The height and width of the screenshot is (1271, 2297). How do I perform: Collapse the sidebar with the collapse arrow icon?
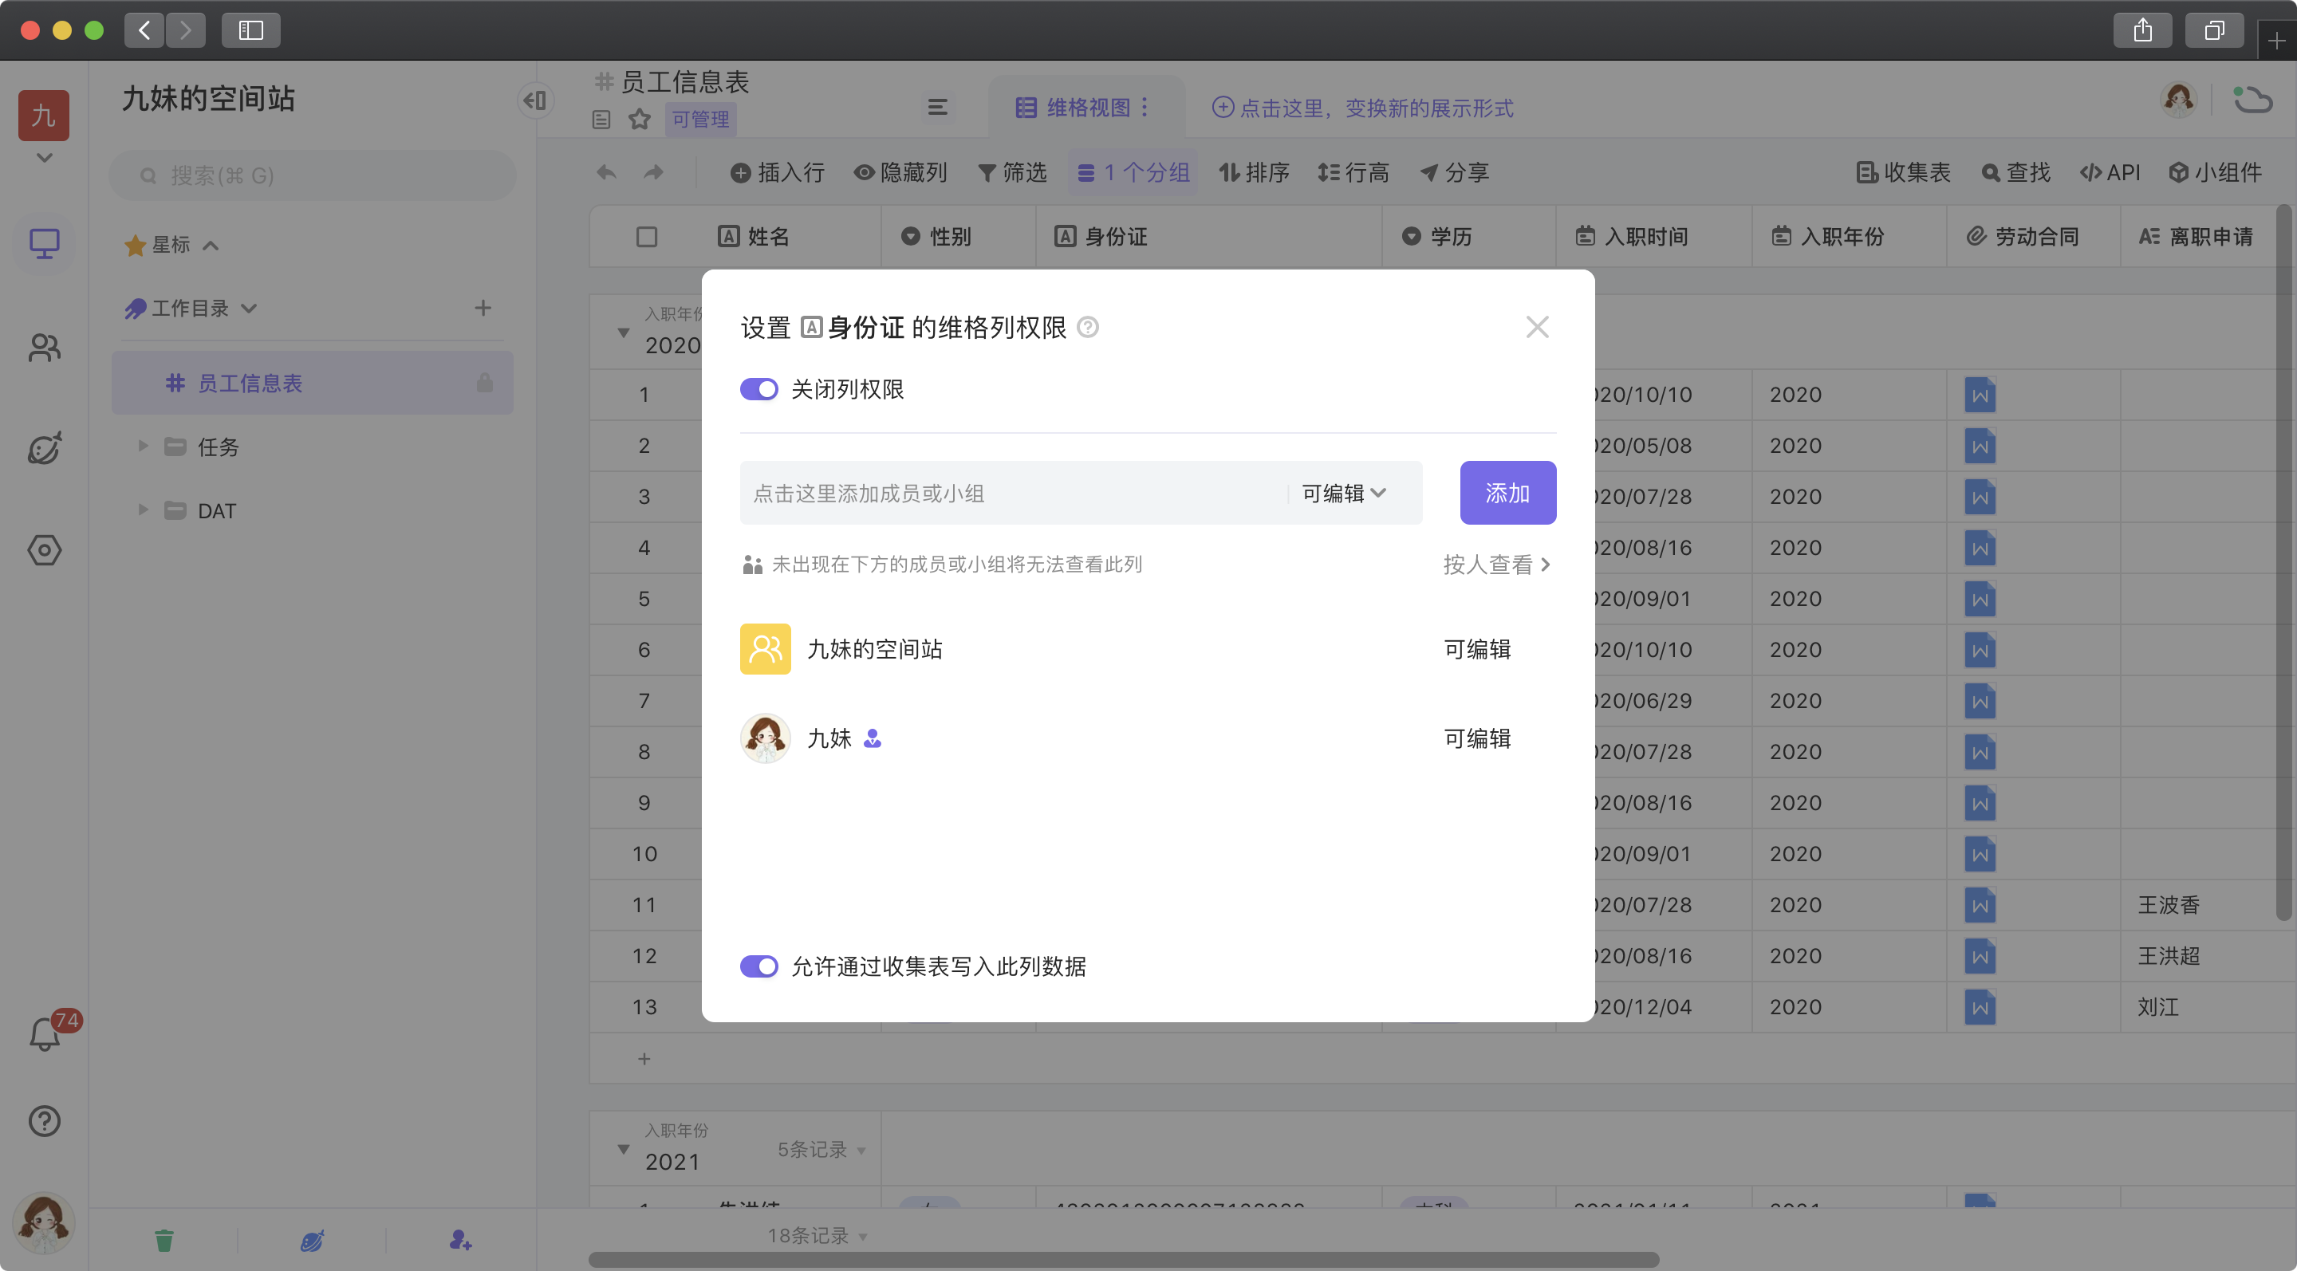click(535, 100)
